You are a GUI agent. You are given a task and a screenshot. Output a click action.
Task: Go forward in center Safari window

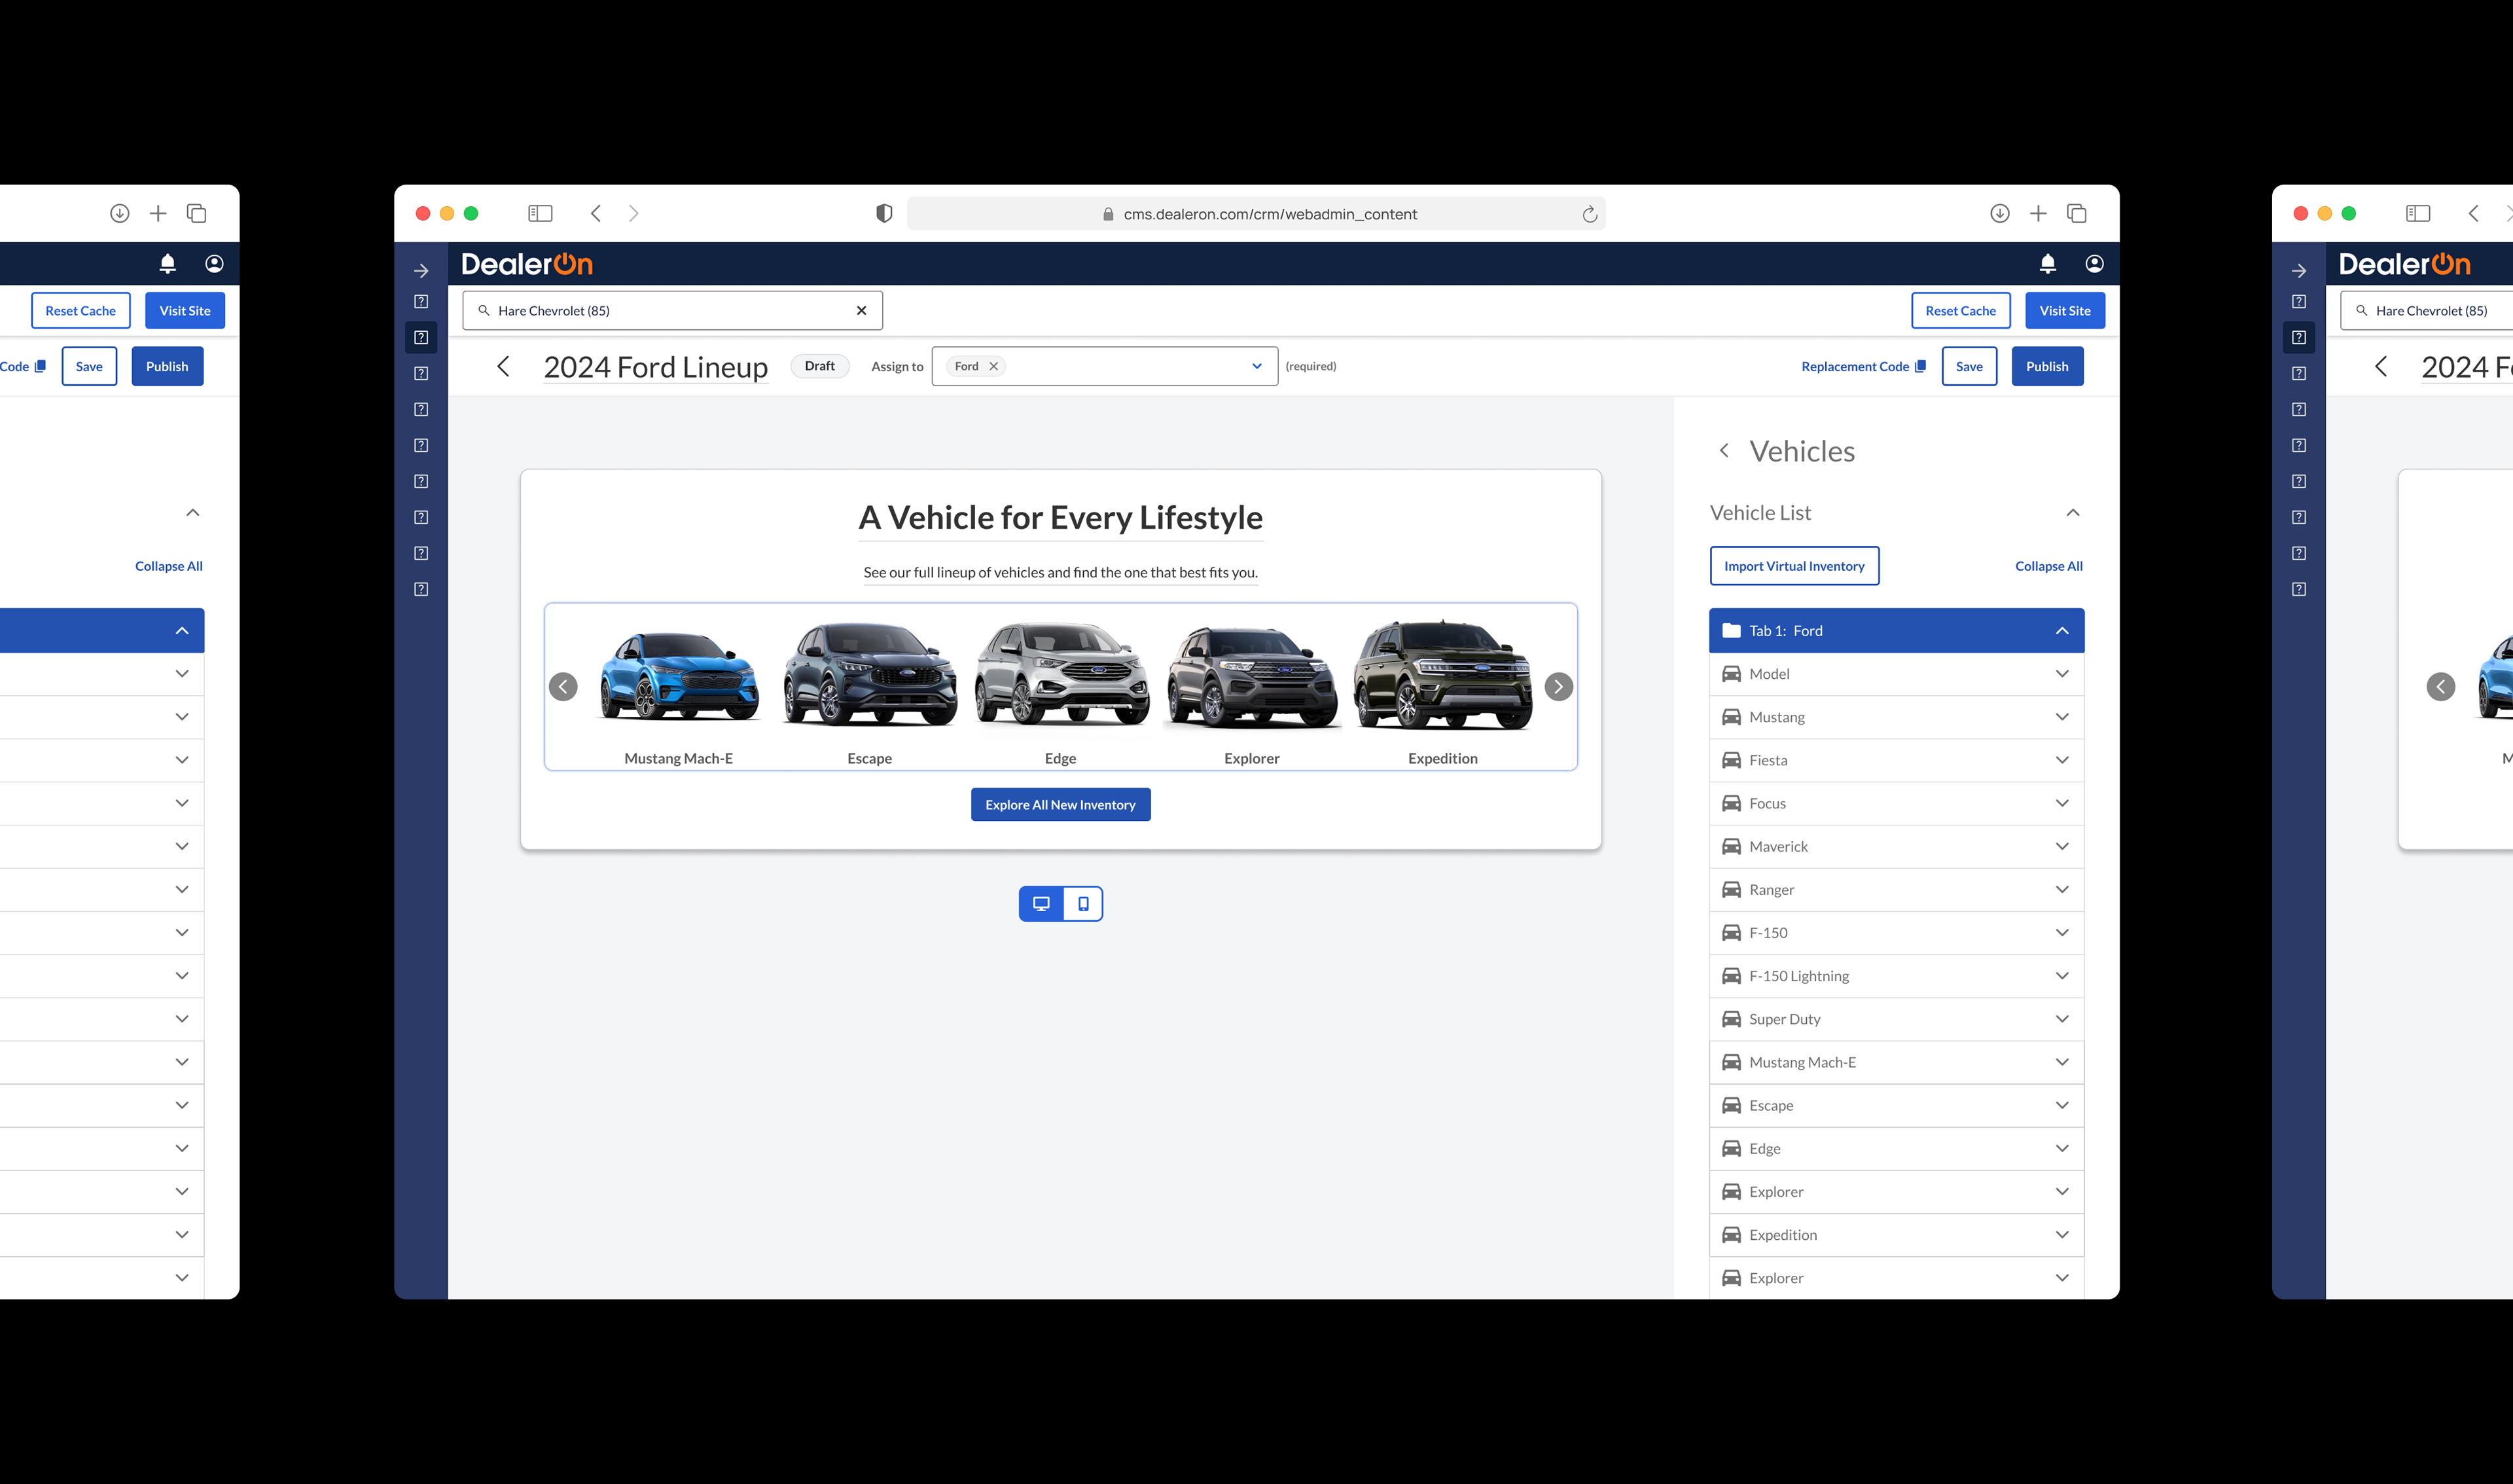(633, 213)
